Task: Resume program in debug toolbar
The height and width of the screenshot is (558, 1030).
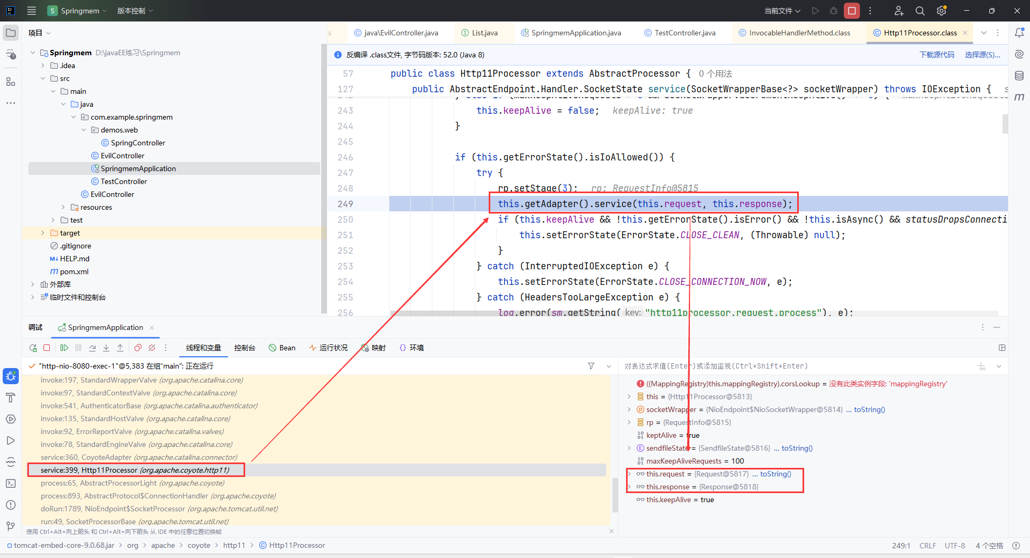Action: 64,348
